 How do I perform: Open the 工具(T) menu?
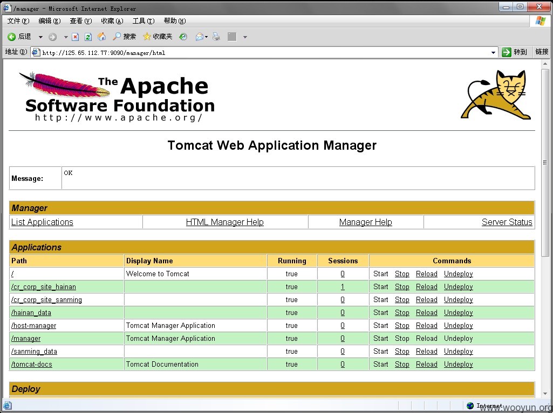[x=144, y=21]
